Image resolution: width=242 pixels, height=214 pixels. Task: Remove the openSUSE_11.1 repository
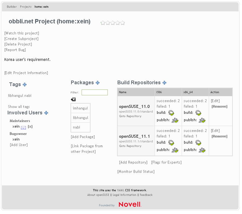[220, 137]
